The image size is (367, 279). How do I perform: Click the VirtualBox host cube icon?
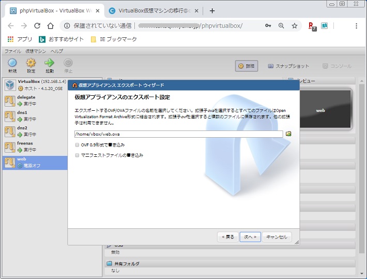[10, 85]
